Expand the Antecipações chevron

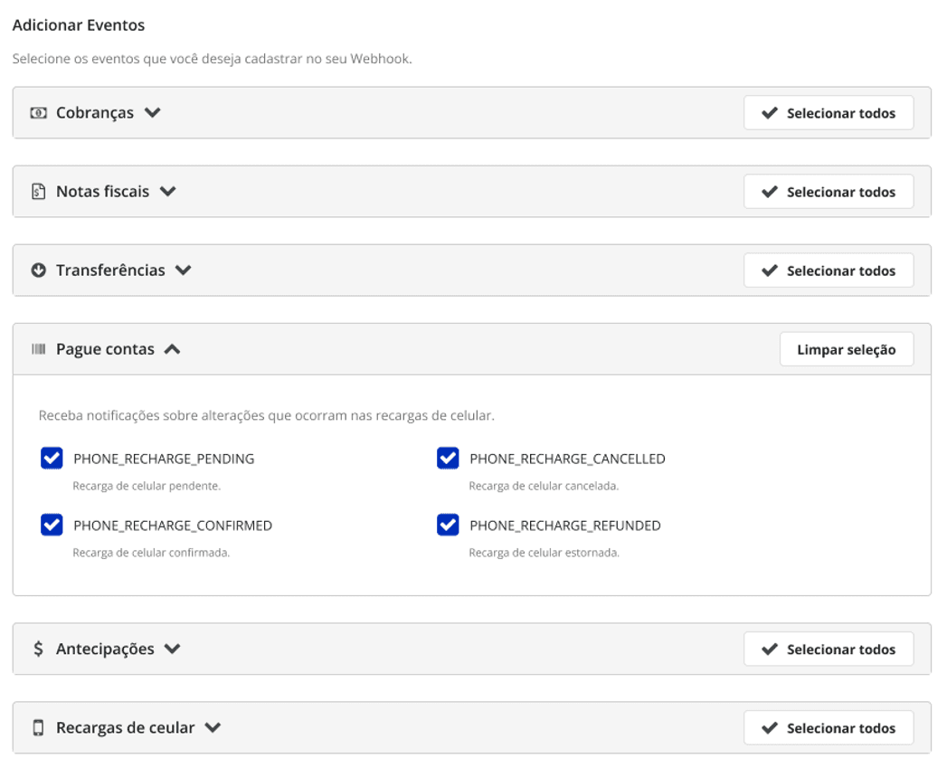(173, 649)
